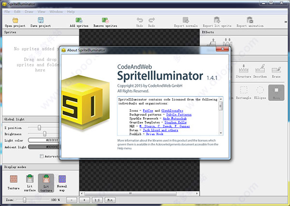
Task: Open the MQX authors link
Action: point(165,126)
